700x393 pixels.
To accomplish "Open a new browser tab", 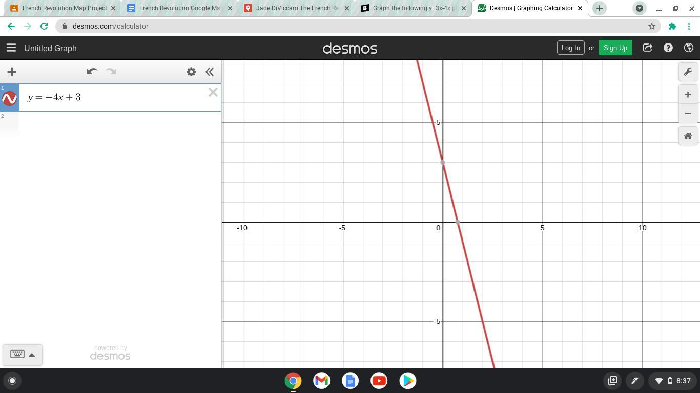I will point(599,8).
